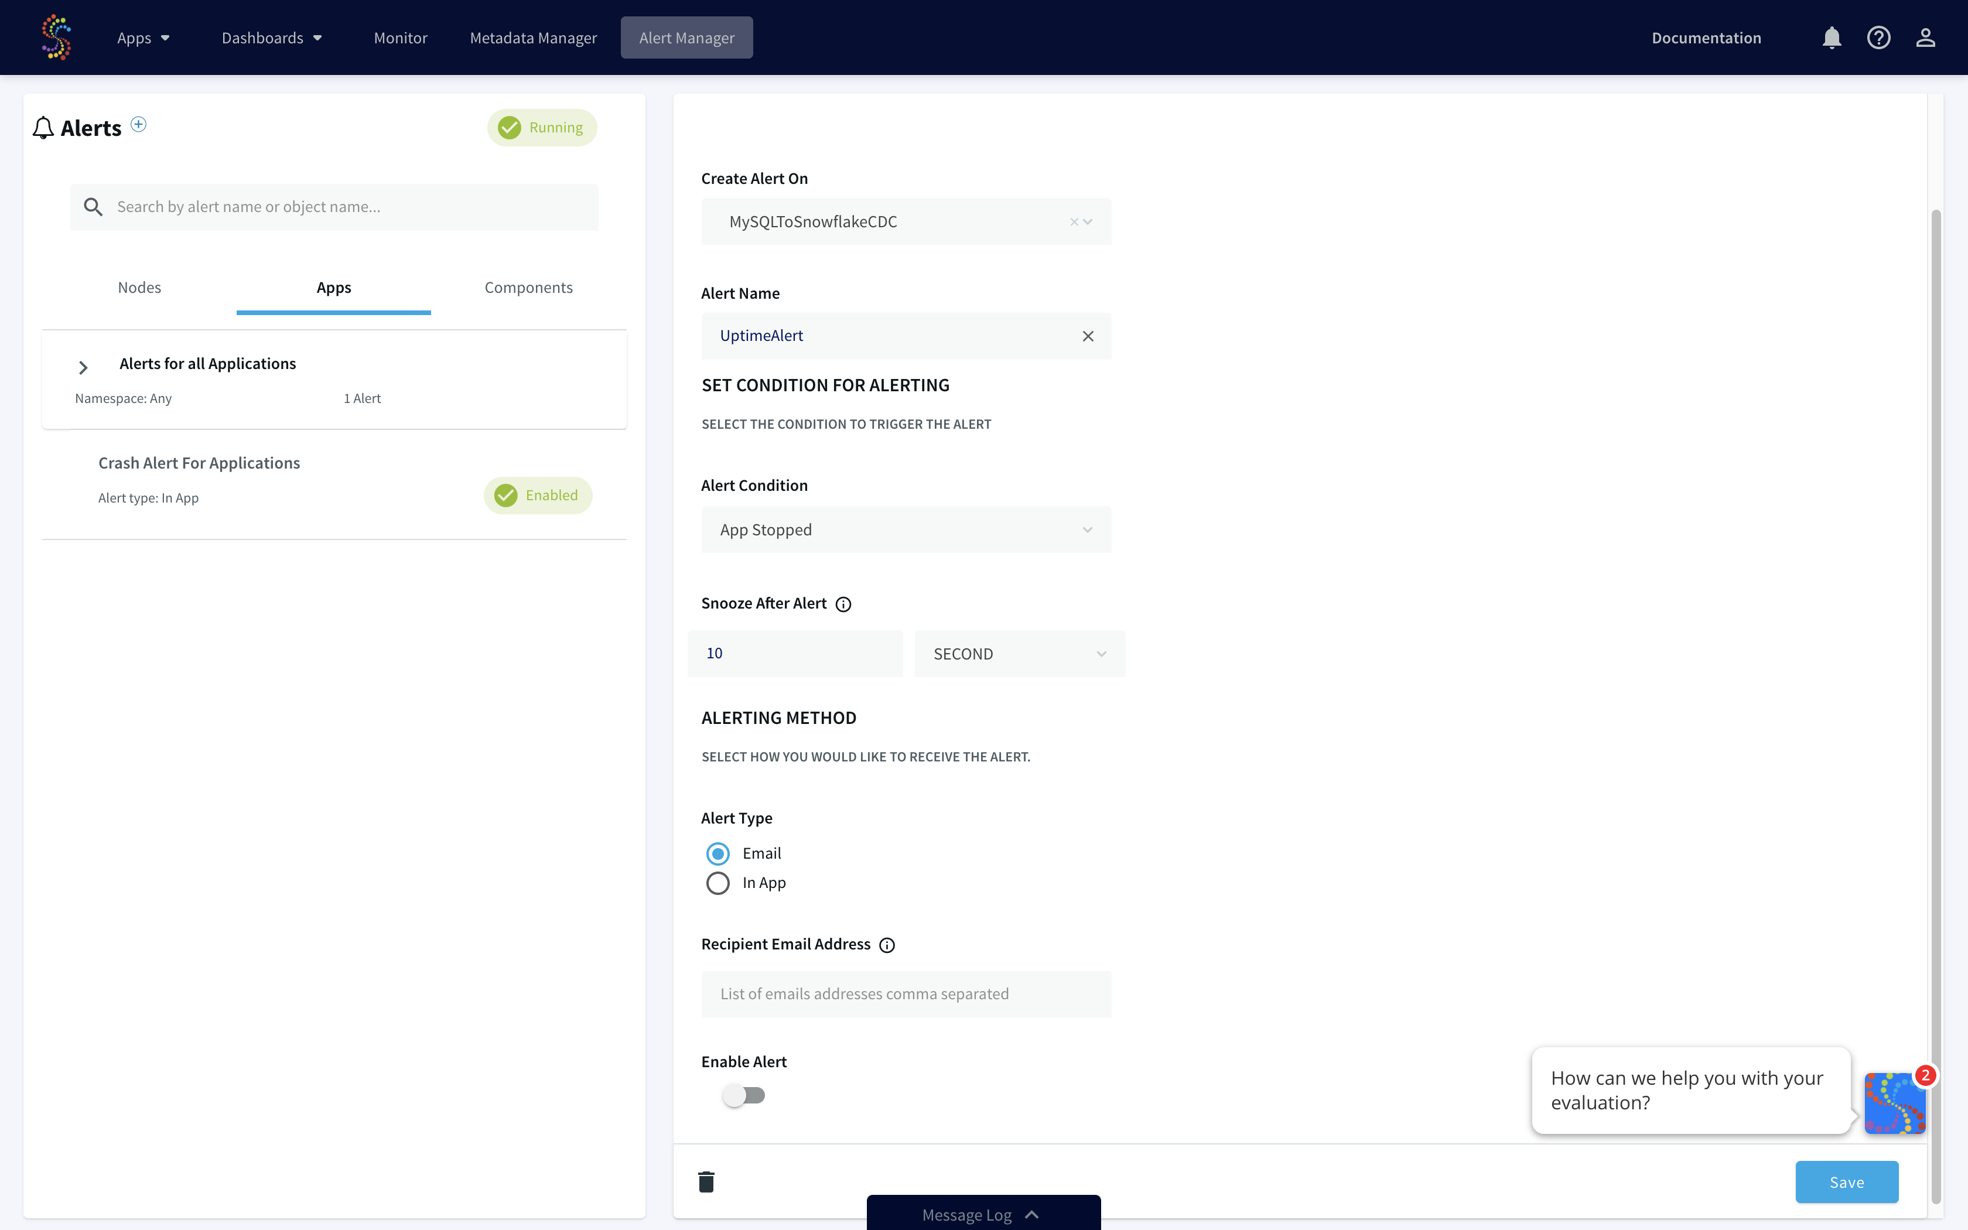Screen dimensions: 1968x1230
Task: Click the Alert Manager navigation icon
Action: click(687, 38)
